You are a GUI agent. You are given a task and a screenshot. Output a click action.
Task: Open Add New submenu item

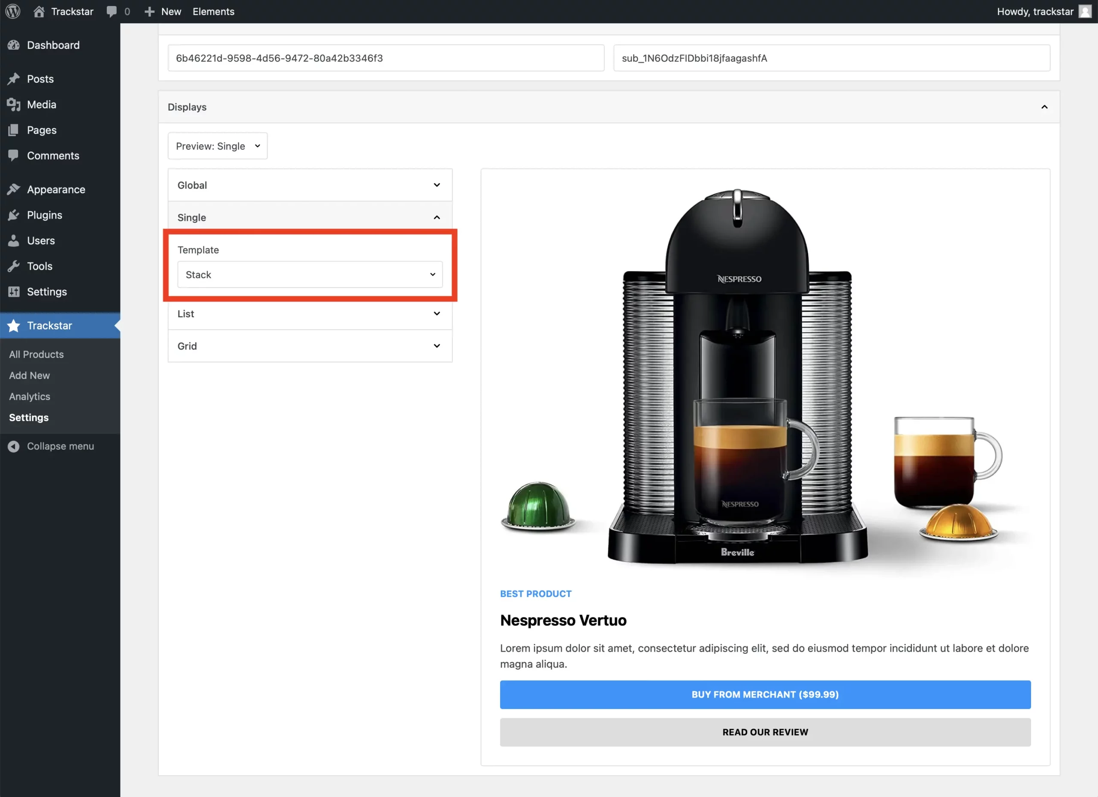coord(30,376)
